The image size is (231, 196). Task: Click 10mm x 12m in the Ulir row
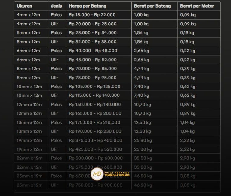[29, 96]
